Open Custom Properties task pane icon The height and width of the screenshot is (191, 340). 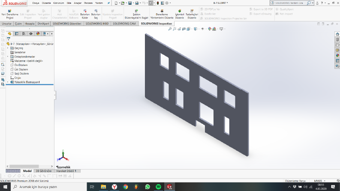pyautogui.click(x=337, y=61)
